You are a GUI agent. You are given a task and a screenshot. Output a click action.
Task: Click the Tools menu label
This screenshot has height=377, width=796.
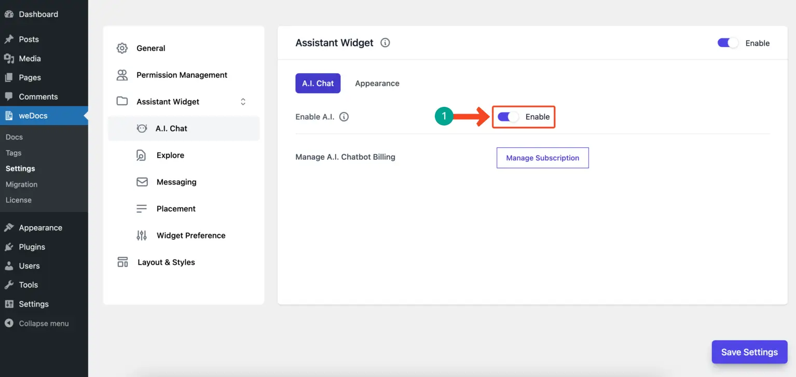[29, 285]
